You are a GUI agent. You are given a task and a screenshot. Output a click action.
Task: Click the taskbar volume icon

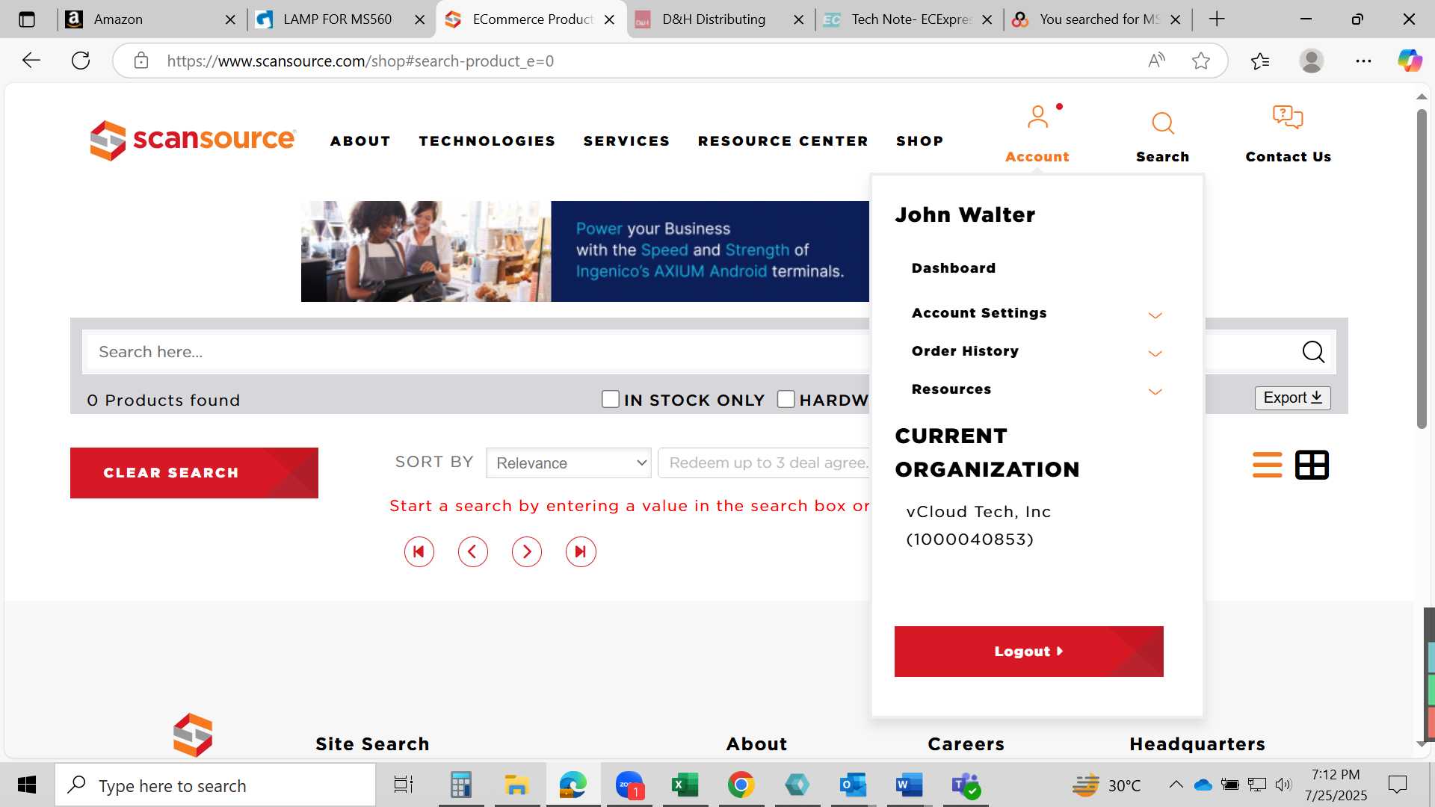(1283, 785)
